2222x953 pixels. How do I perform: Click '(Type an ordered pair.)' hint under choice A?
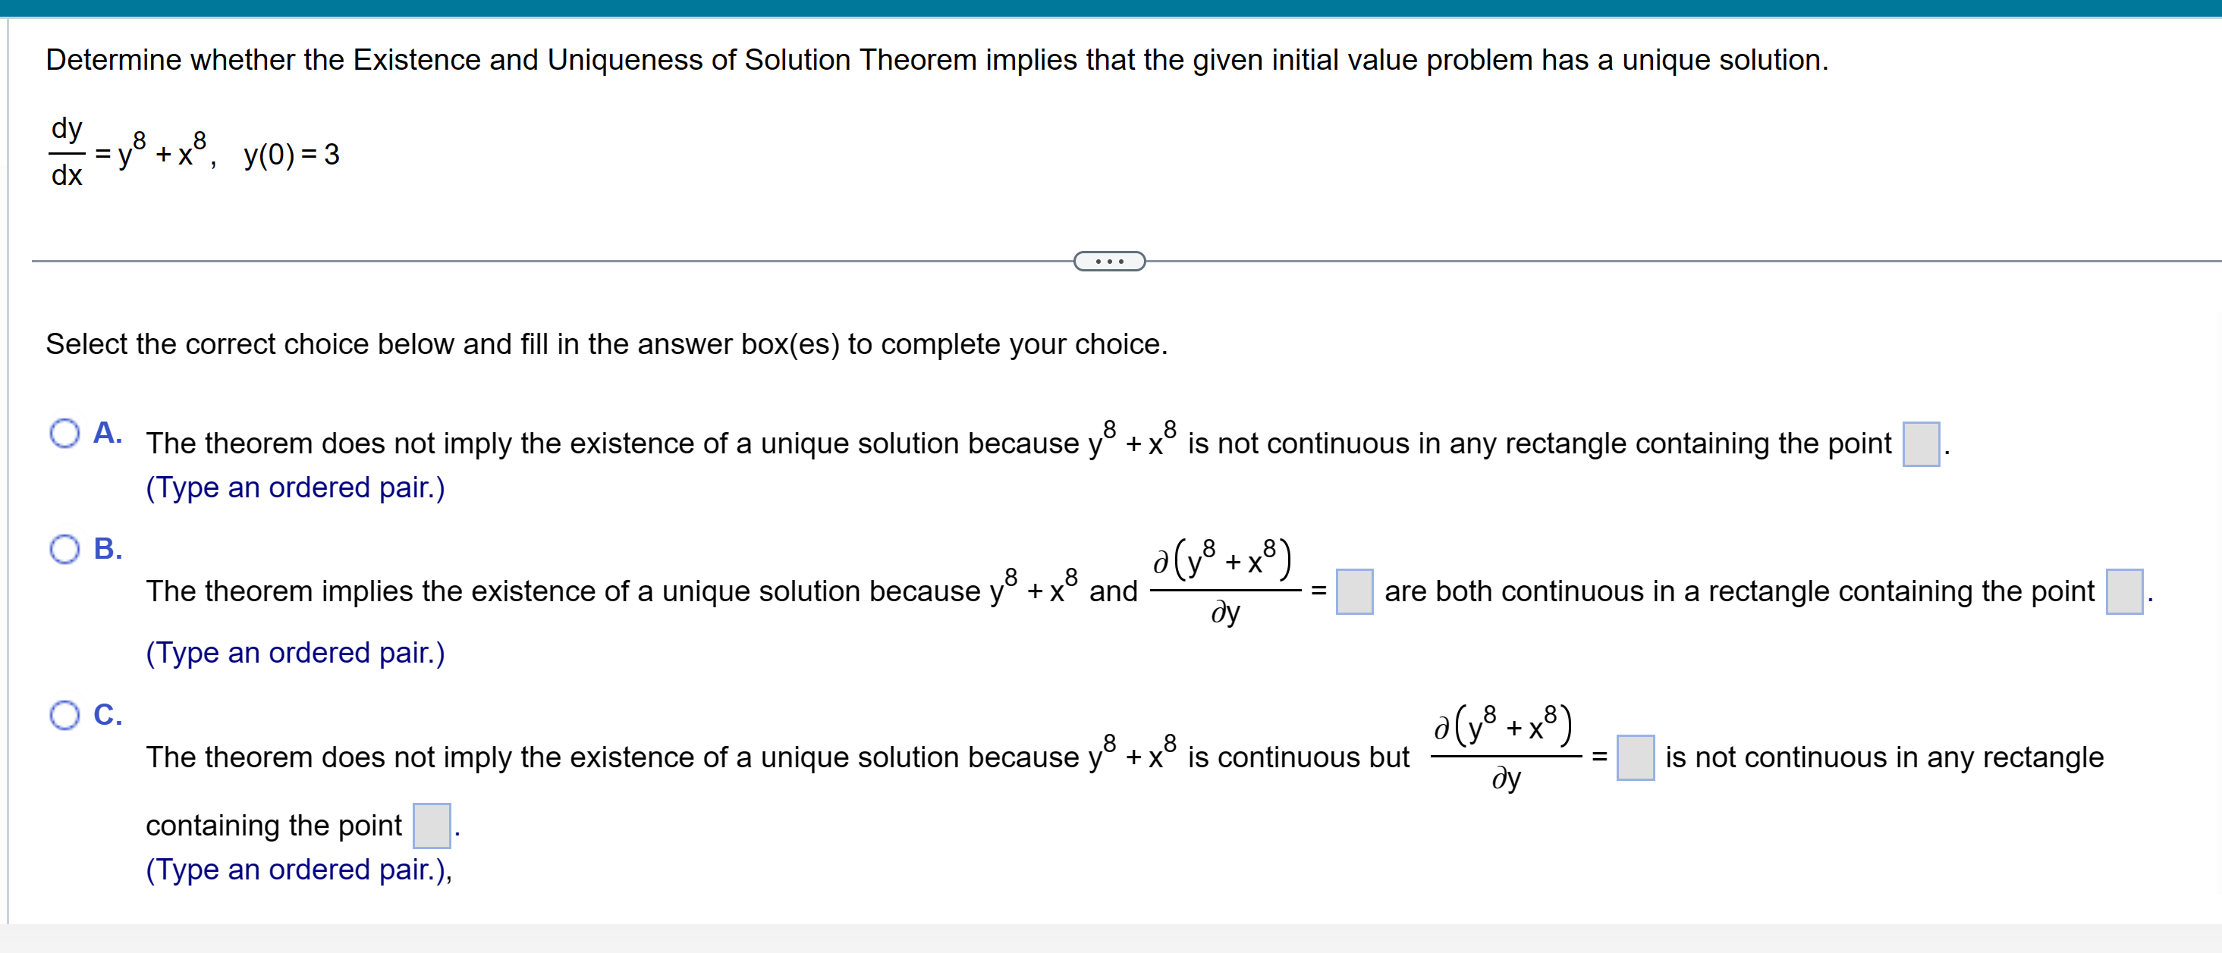296,487
